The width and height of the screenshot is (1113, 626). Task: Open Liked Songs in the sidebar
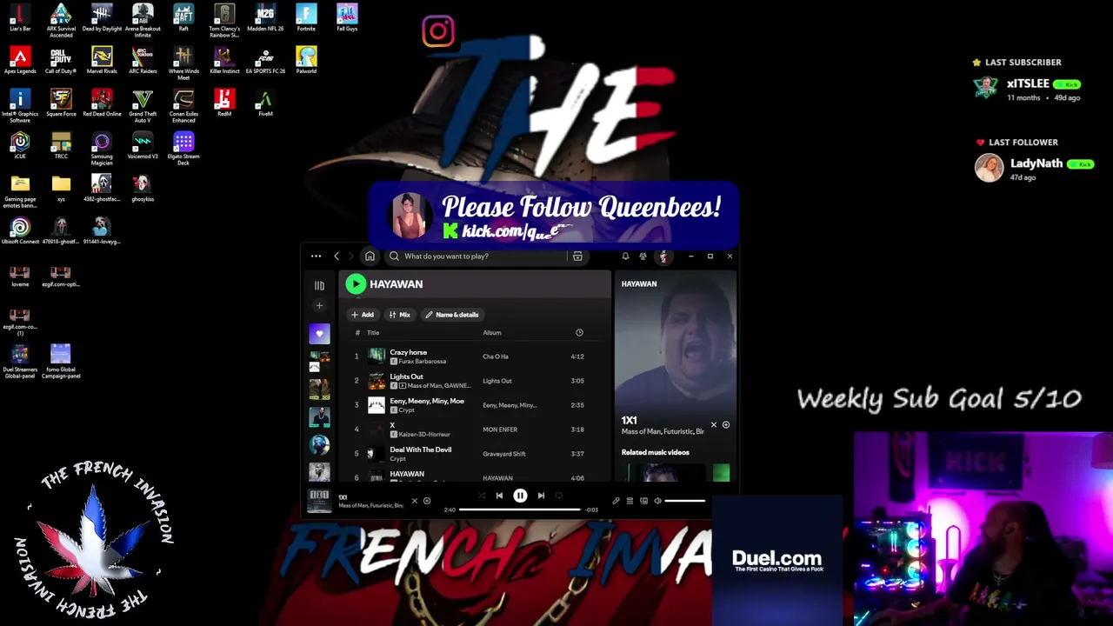tap(319, 334)
